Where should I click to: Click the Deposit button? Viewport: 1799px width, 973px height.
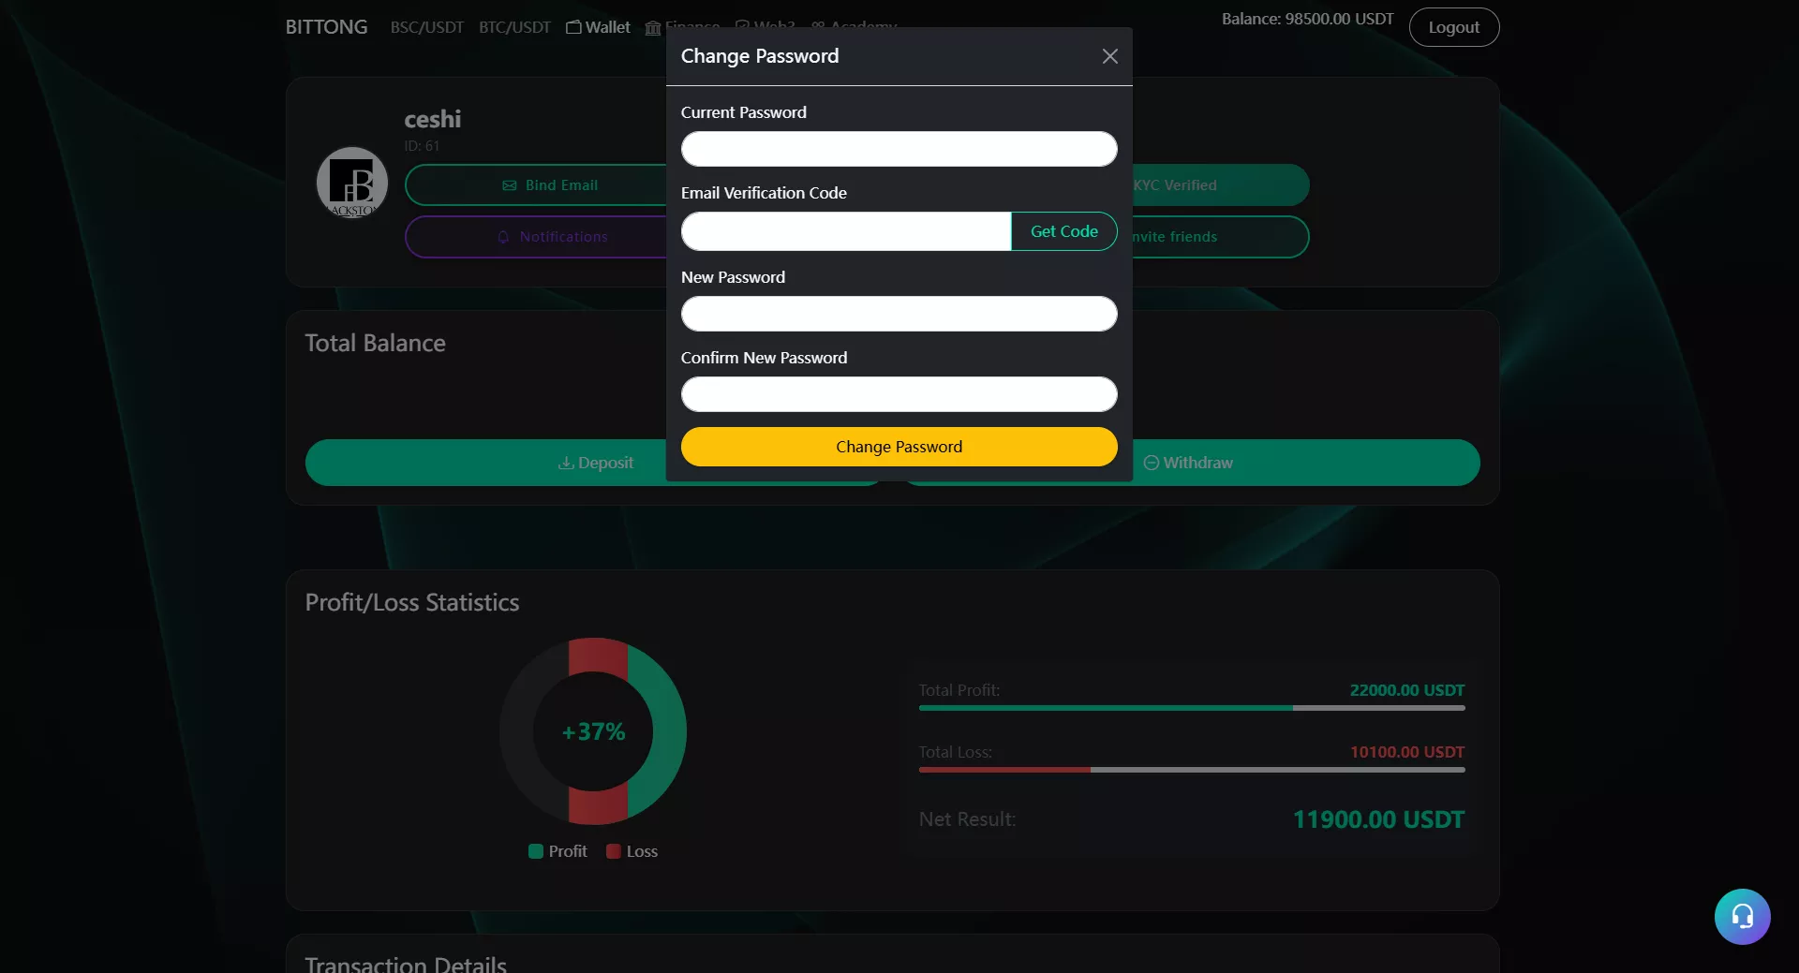[595, 463]
